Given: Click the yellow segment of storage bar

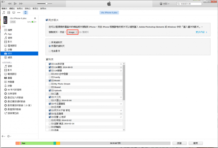Looking at the screenshot, I should [x=58, y=143].
